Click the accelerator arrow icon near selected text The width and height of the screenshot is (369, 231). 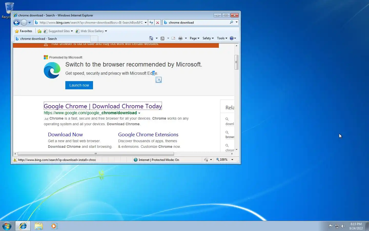[x=159, y=80]
